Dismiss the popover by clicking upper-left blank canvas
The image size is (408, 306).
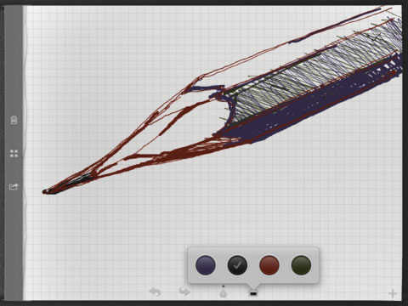coord(85,57)
